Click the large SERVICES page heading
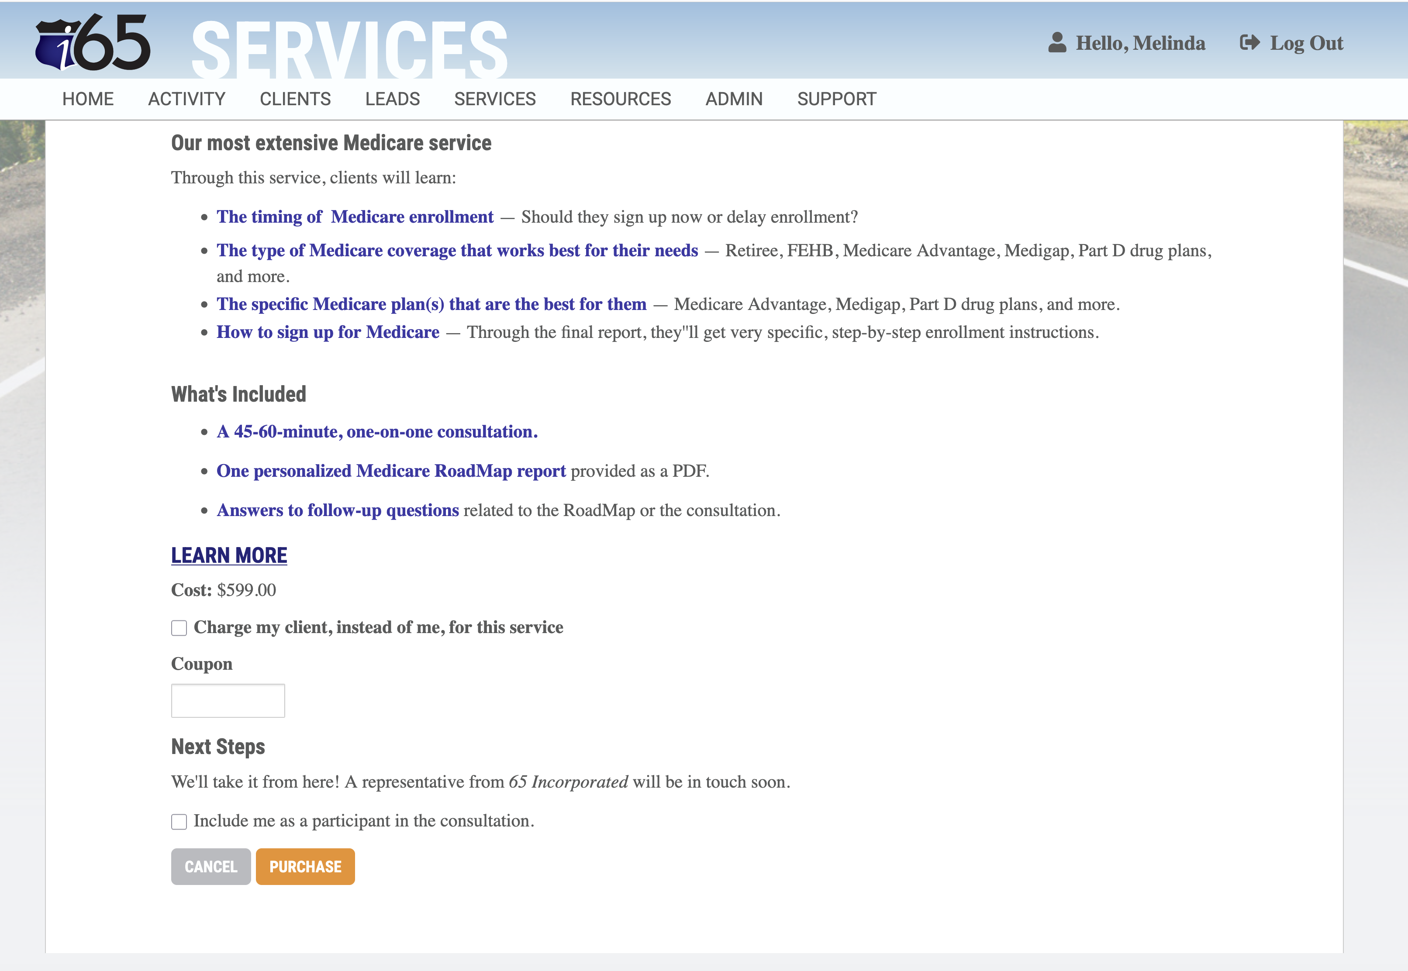The width and height of the screenshot is (1408, 971). [x=349, y=50]
